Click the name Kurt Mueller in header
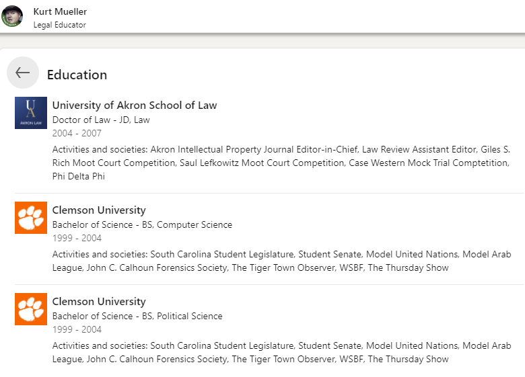The width and height of the screenshot is (525, 377). (x=61, y=11)
